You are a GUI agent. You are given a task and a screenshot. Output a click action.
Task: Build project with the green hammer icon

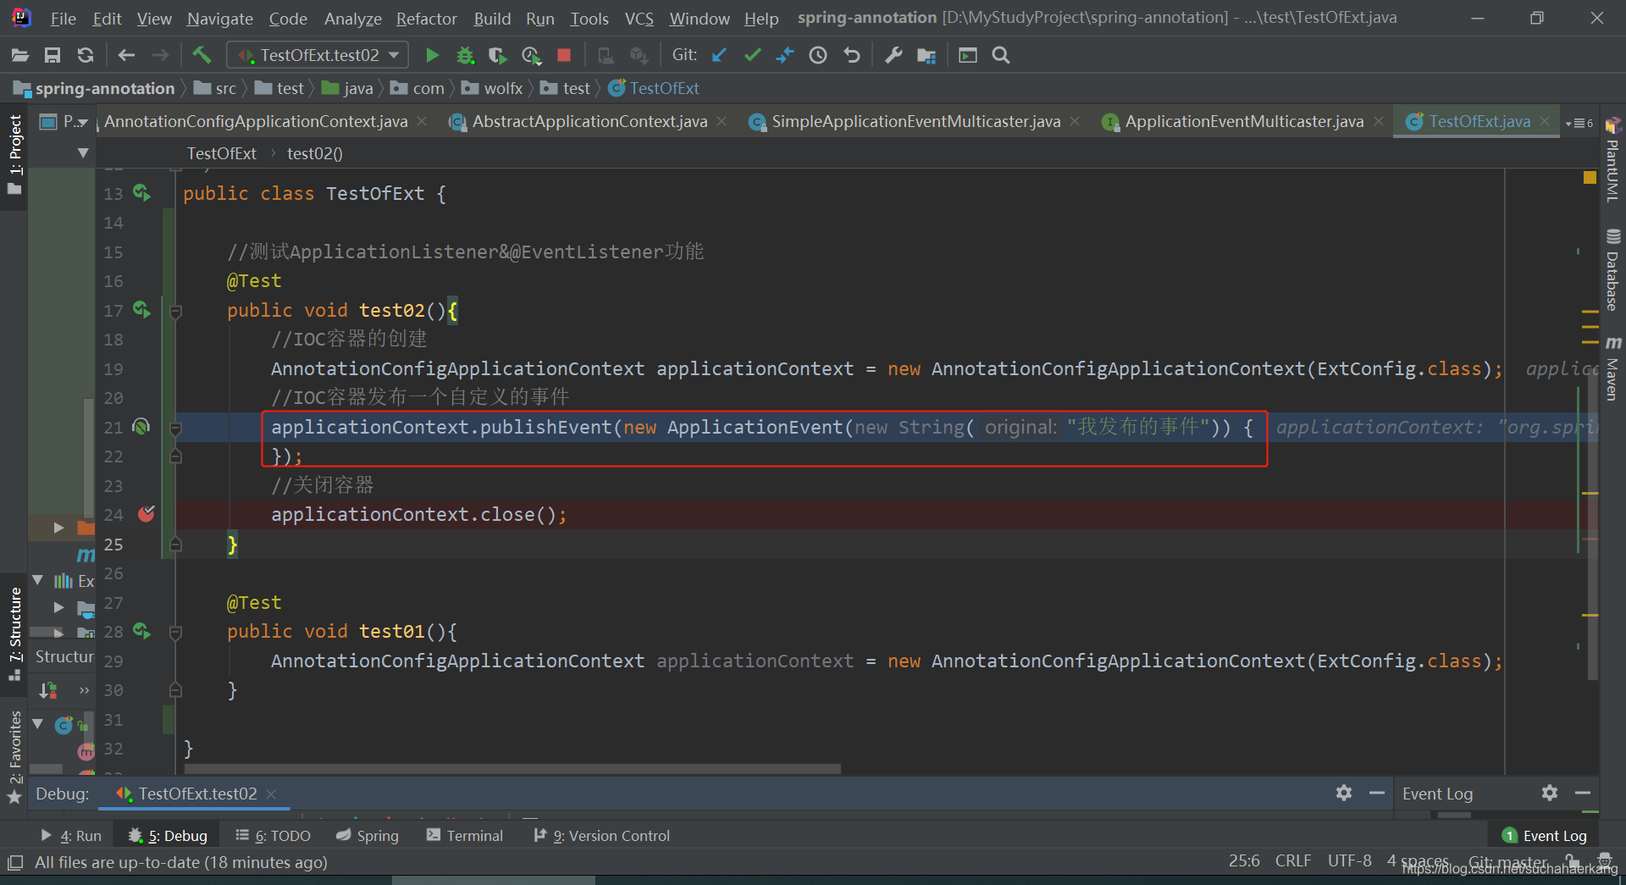[202, 55]
